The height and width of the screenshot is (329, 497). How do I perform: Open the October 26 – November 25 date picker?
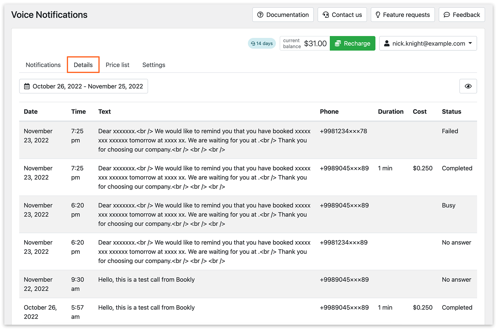(x=84, y=86)
